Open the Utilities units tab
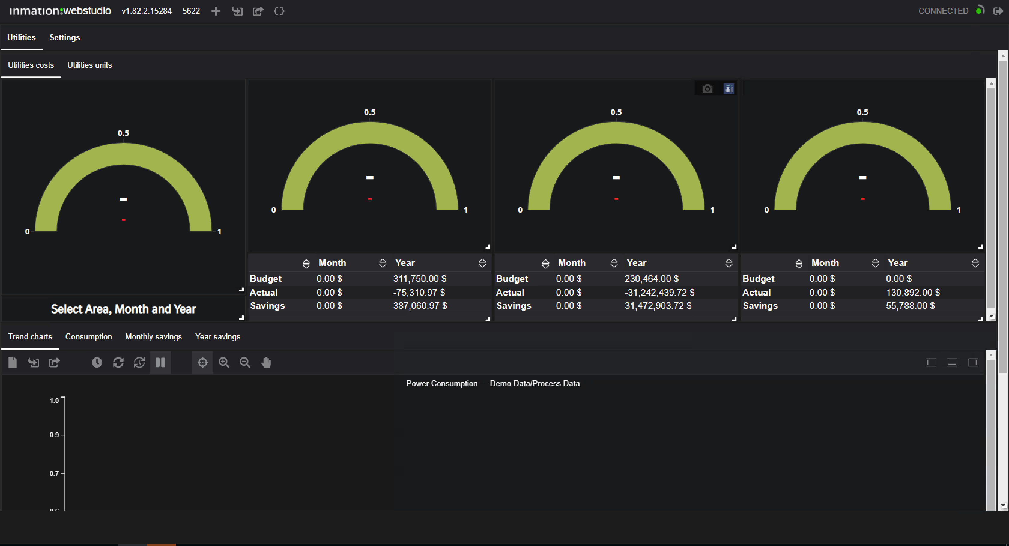Image resolution: width=1009 pixels, height=546 pixels. [89, 65]
